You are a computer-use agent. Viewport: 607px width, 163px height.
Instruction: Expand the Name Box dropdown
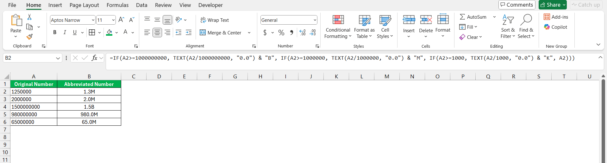58,58
